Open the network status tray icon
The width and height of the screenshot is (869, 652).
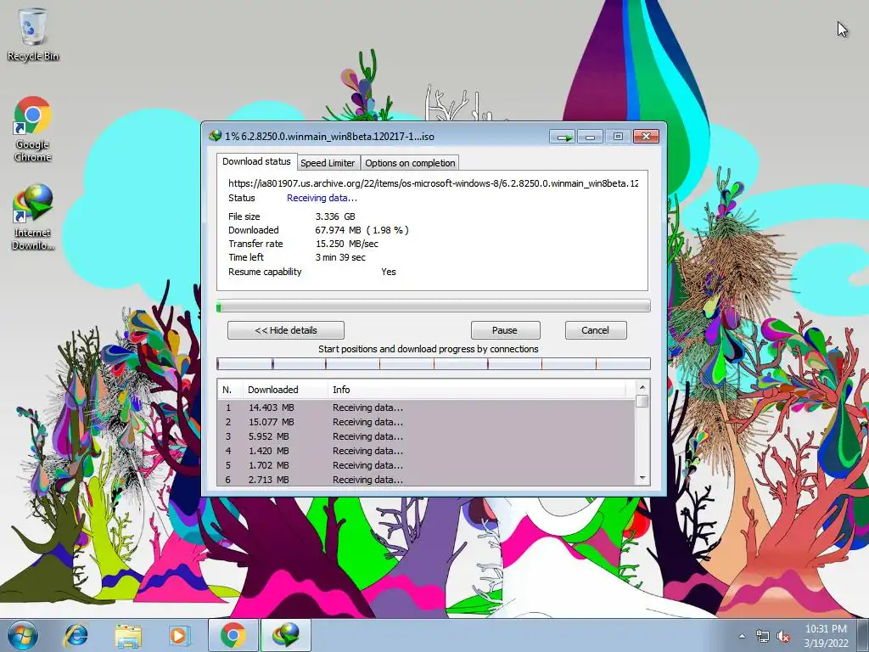763,637
